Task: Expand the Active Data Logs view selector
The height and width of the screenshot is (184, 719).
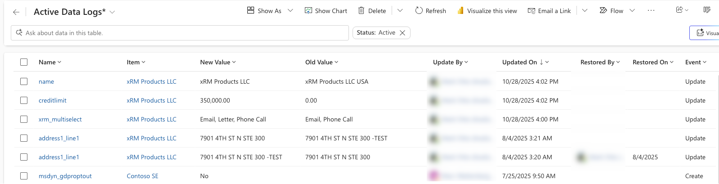Action: tap(112, 12)
